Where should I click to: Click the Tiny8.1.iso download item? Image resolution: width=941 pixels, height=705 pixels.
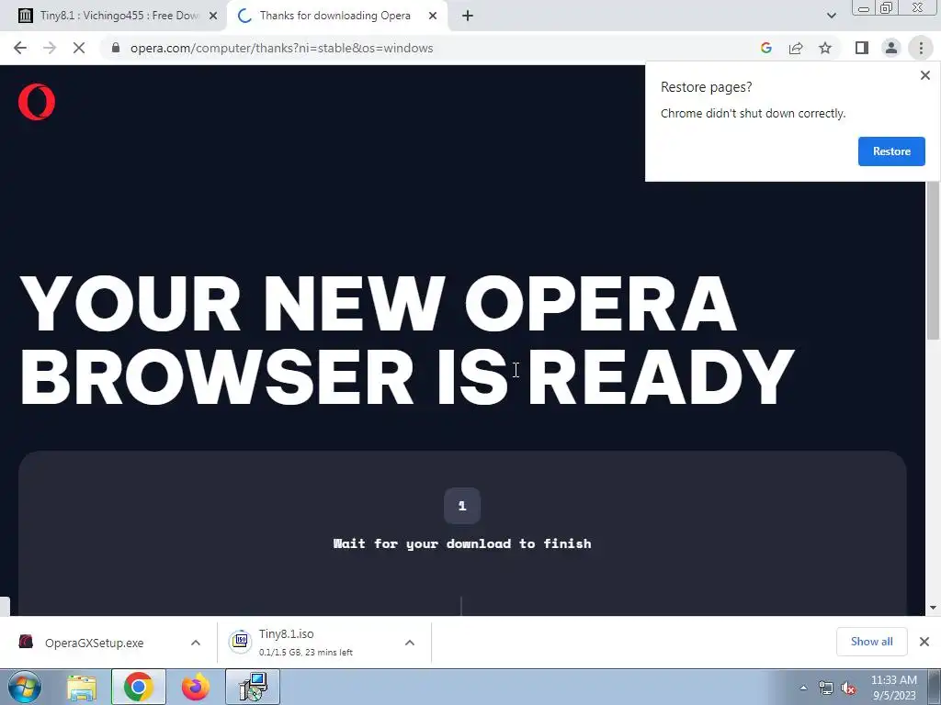306,643
